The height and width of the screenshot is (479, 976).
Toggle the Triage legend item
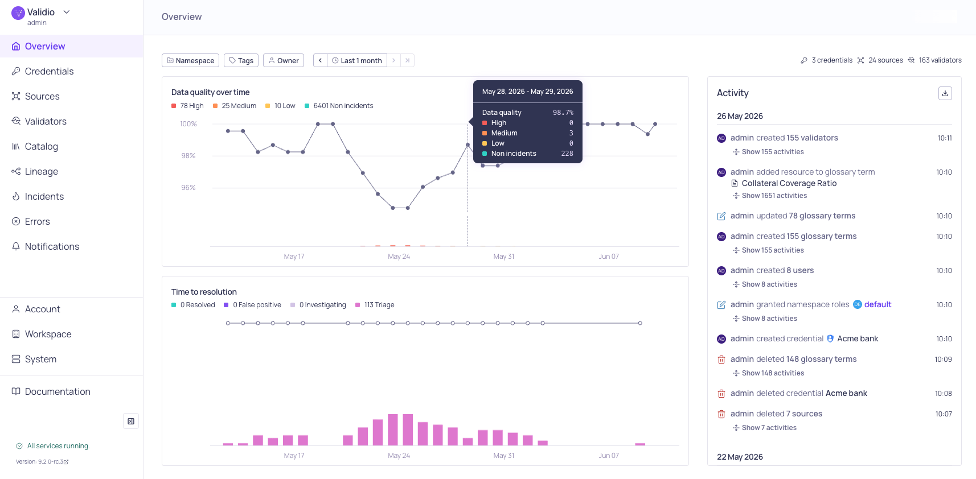(375, 305)
